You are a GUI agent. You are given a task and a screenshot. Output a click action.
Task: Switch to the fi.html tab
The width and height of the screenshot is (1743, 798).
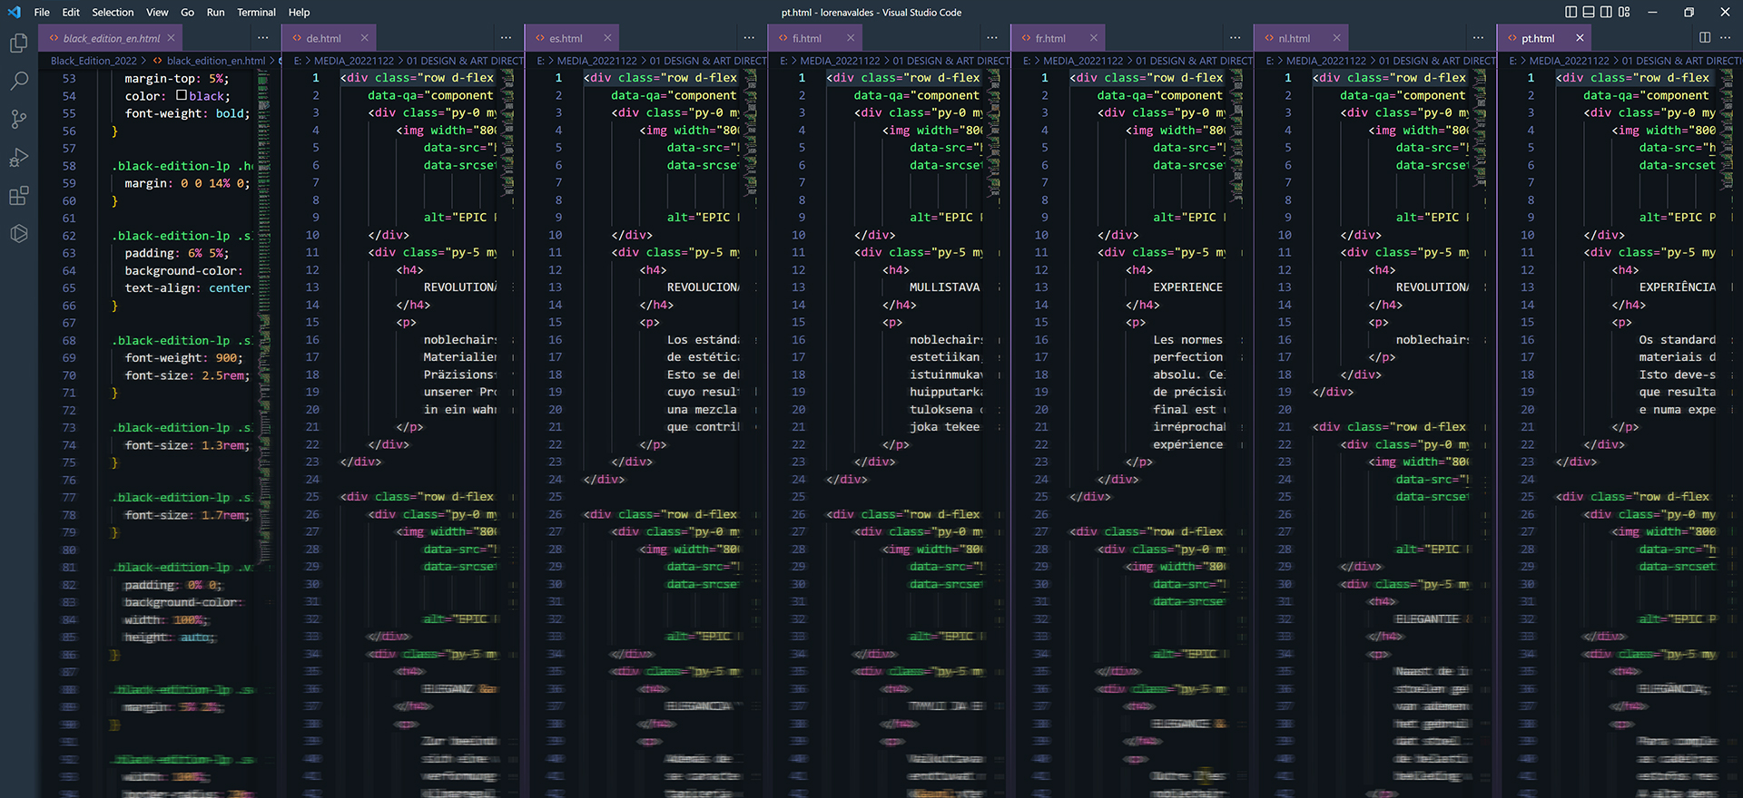click(806, 38)
